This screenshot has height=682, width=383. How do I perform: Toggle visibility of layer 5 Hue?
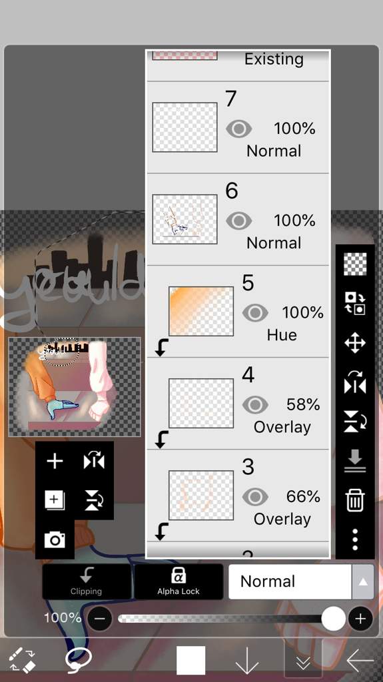point(255,313)
